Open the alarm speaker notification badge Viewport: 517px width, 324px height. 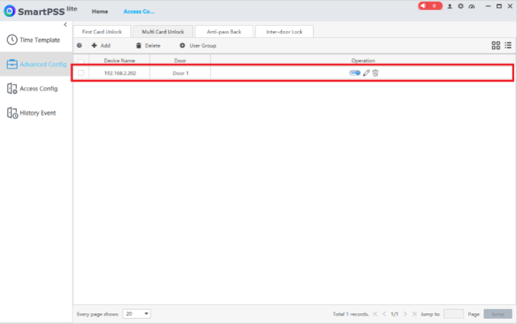[x=430, y=6]
